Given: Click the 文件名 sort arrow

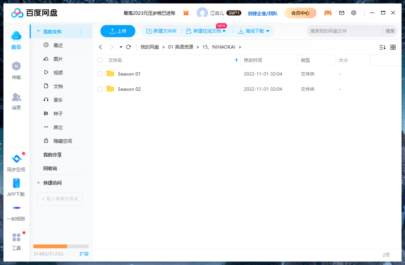Looking at the screenshot, I should point(236,60).
